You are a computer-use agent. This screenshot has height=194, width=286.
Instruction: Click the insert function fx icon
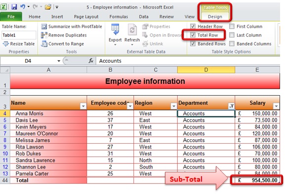point(91,61)
